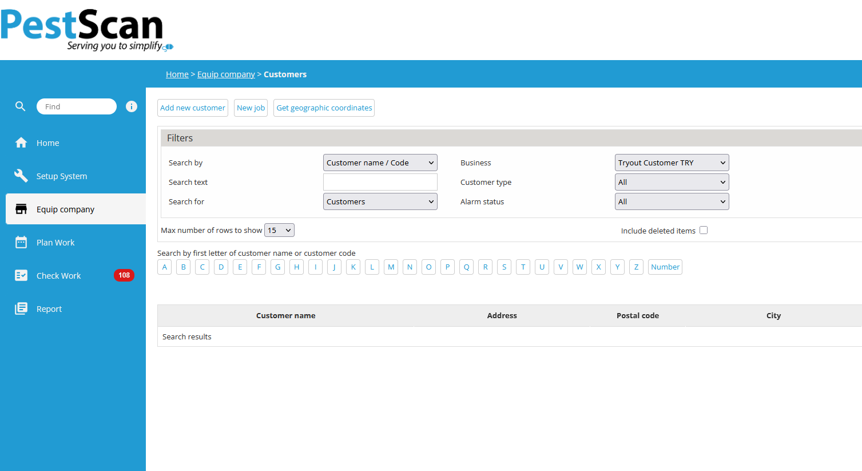Filter customers by letter A

165,267
